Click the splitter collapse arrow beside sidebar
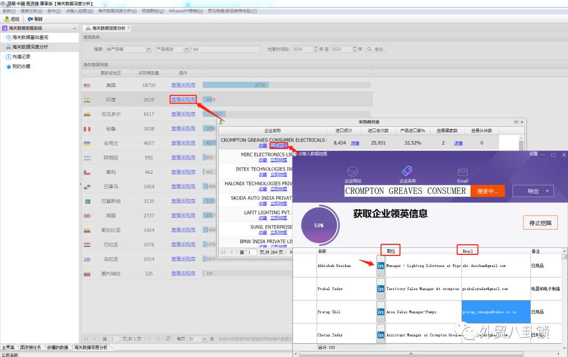The image size is (568, 357). [80, 184]
